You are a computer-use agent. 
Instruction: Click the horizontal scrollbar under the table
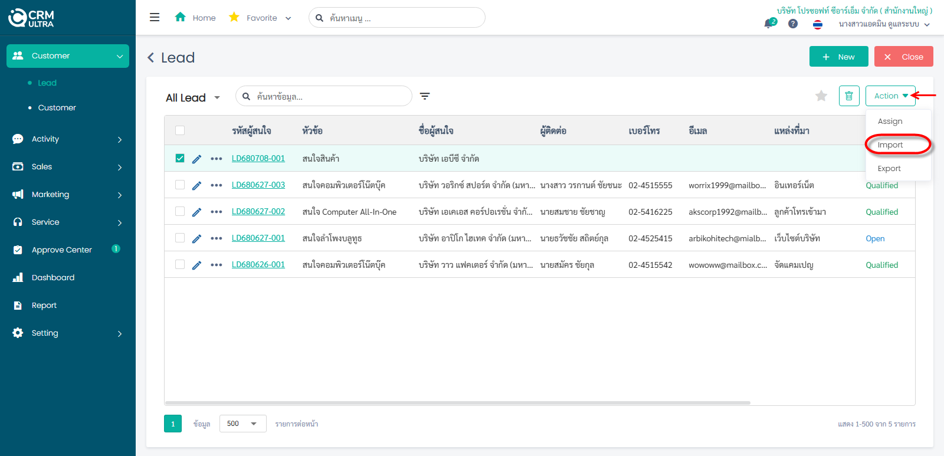coord(457,403)
